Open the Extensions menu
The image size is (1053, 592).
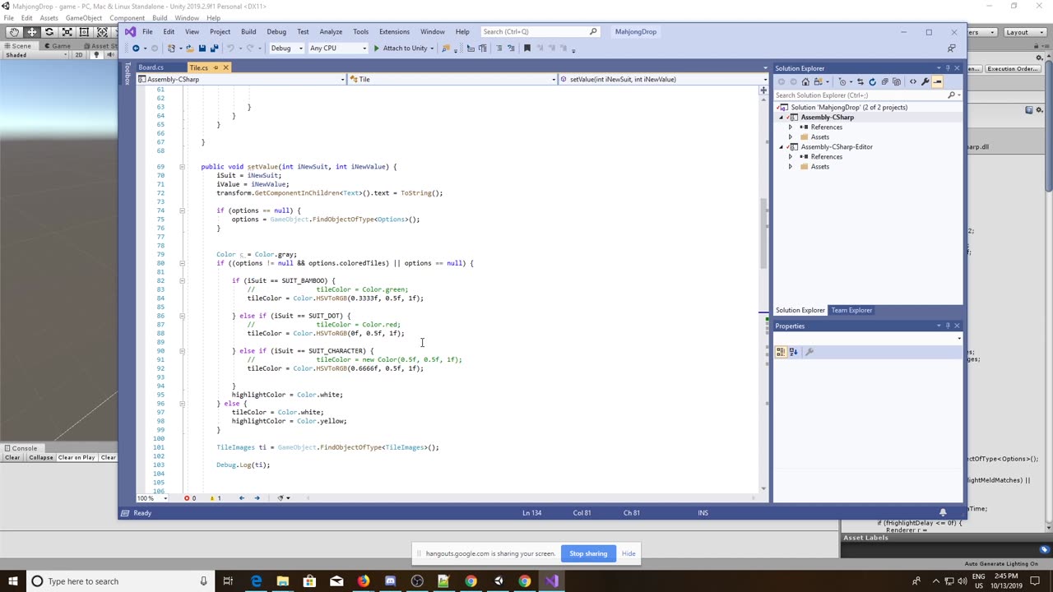coord(394,31)
